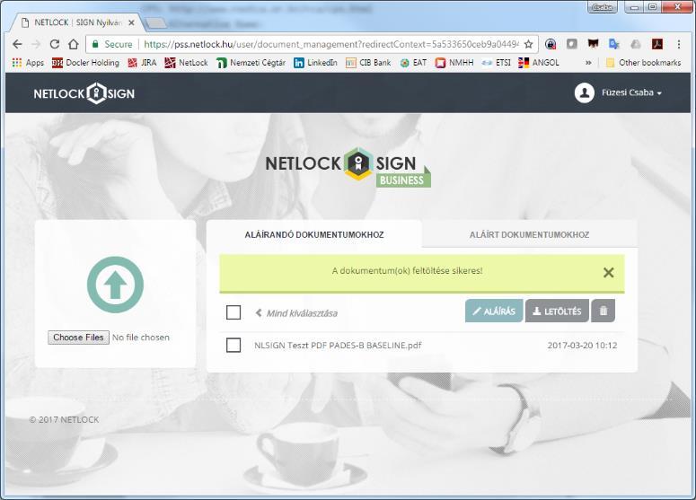The image size is (696, 500).
Task: Delete selected documents with trash icon
Action: (x=603, y=311)
